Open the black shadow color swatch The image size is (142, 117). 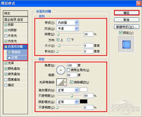coord(83,101)
